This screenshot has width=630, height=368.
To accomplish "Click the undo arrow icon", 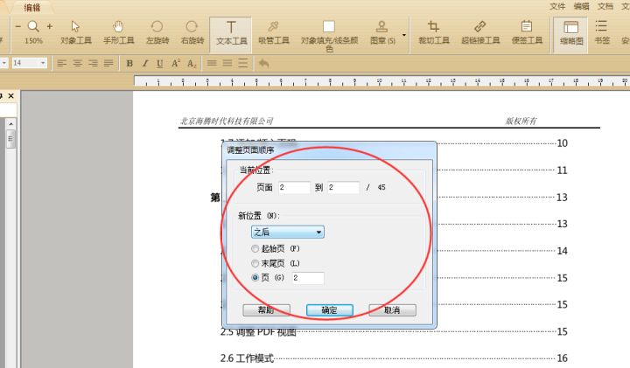I will click(x=263, y=64).
